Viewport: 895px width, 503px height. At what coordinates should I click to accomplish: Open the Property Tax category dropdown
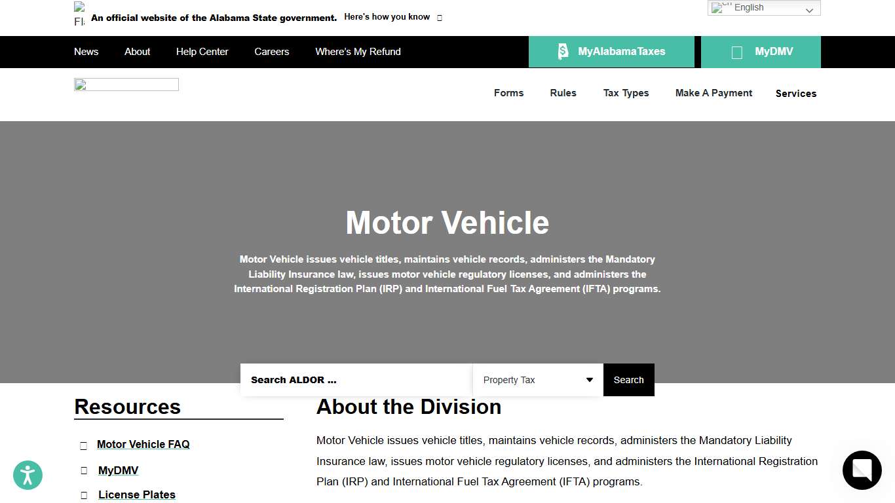tap(537, 380)
